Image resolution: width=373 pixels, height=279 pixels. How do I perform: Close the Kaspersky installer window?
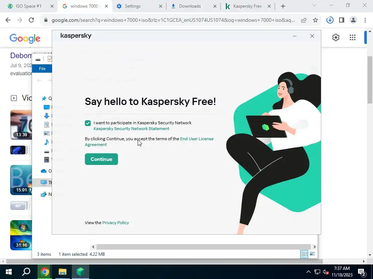pyautogui.click(x=312, y=36)
